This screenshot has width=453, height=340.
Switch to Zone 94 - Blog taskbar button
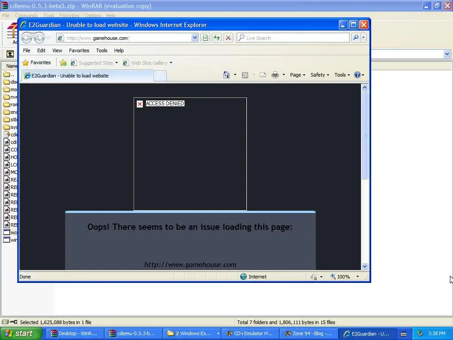point(308,334)
